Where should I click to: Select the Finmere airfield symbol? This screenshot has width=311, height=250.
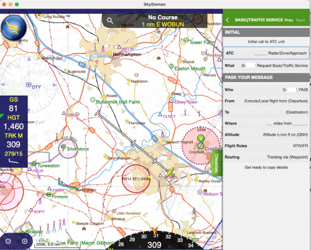[49, 195]
